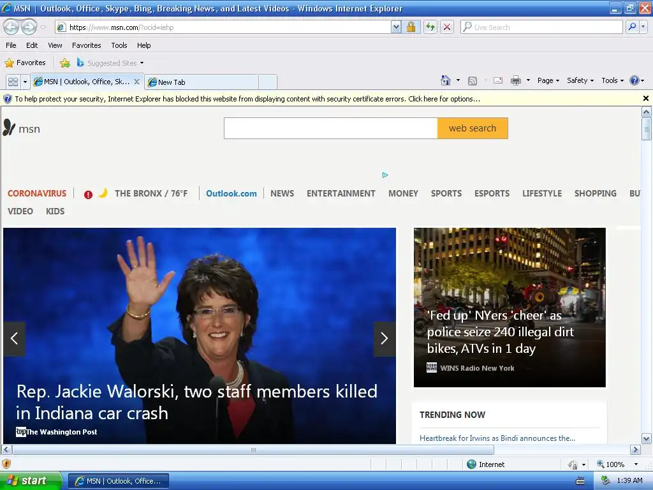Open the Page toolbar menu
The image size is (653, 490).
(x=548, y=80)
